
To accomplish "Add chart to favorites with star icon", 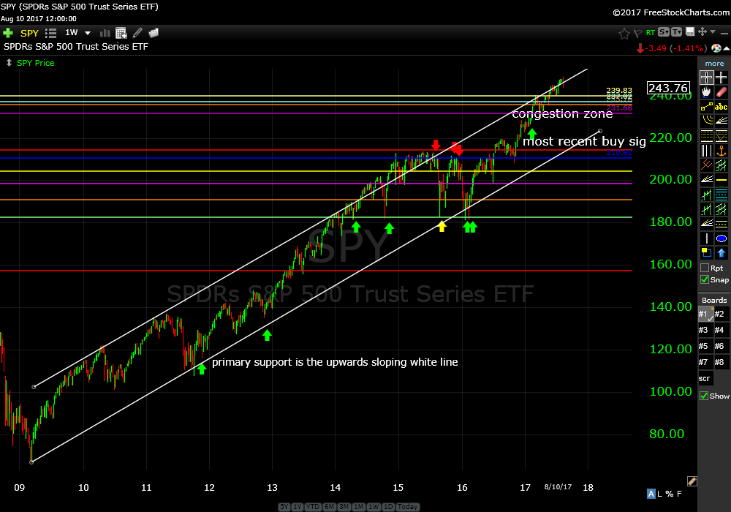I will coord(624,33).
